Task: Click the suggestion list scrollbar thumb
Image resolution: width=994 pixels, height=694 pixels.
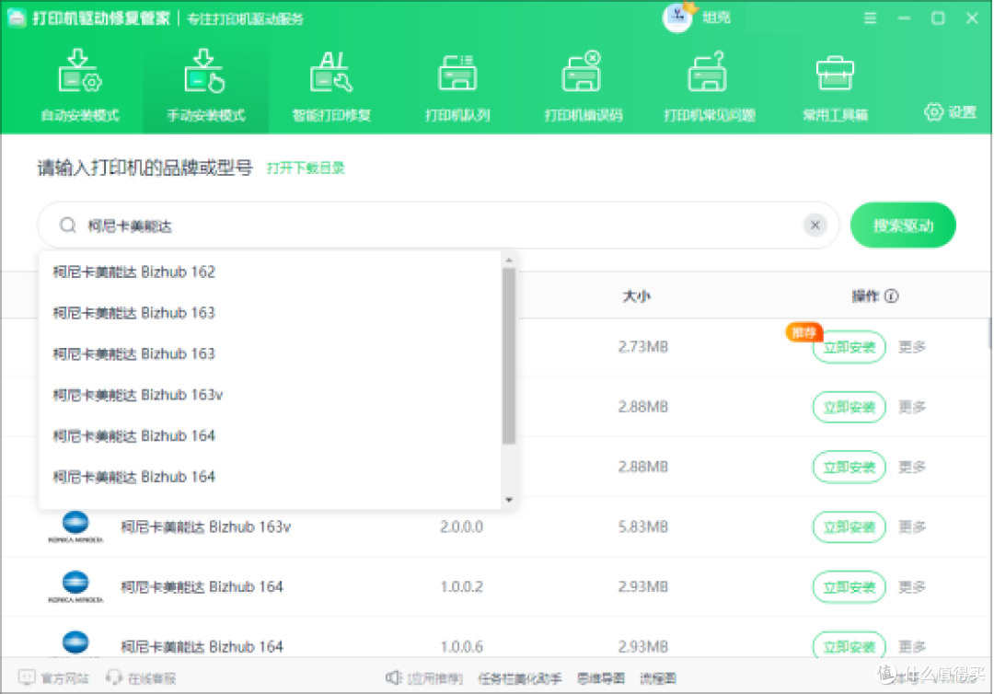Action: point(508,355)
